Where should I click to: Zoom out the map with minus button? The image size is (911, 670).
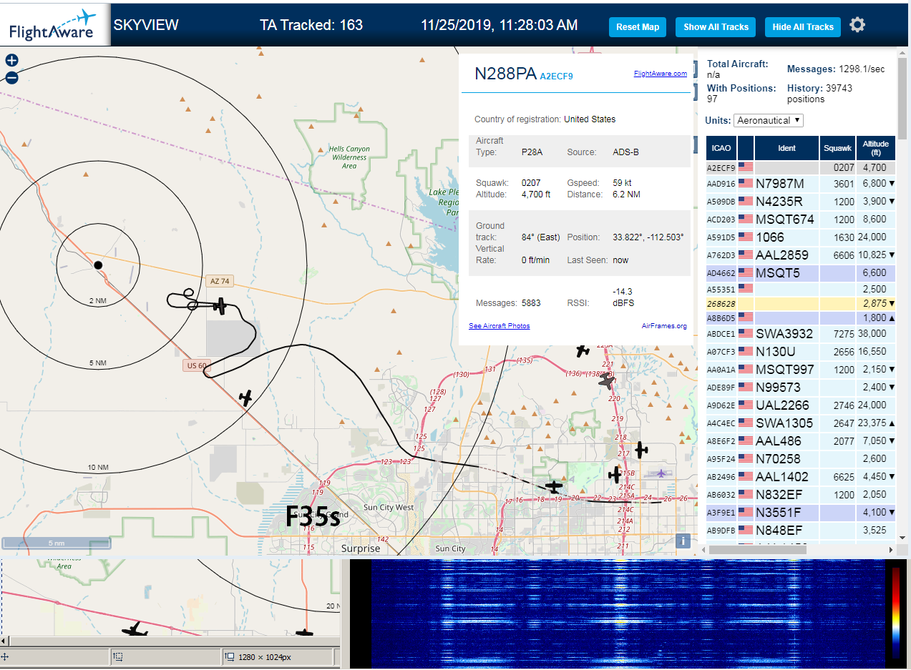click(11, 78)
